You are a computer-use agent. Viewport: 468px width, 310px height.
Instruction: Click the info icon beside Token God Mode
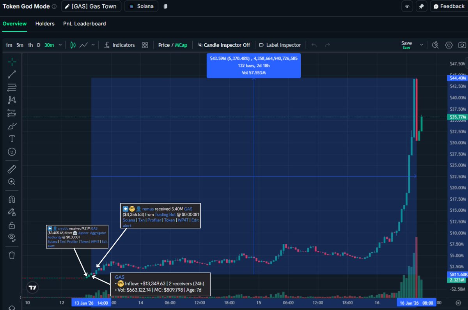point(54,7)
